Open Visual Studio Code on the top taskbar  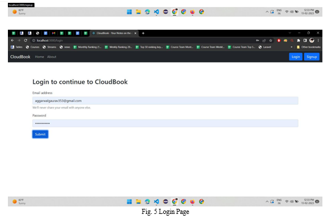click(x=156, y=12)
